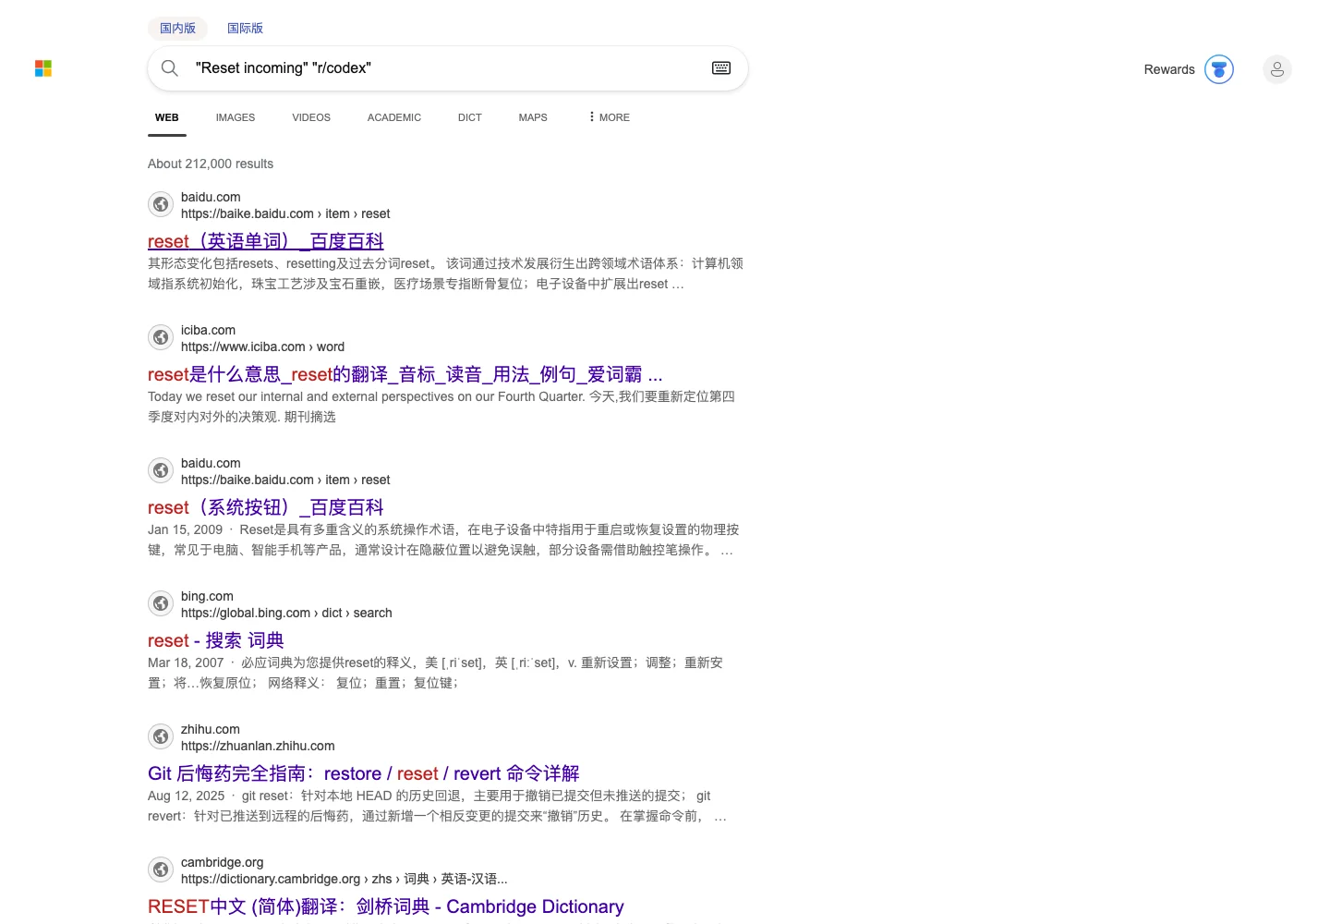Select the WEB tab
This screenshot has height=924, width=1330.
tap(167, 117)
